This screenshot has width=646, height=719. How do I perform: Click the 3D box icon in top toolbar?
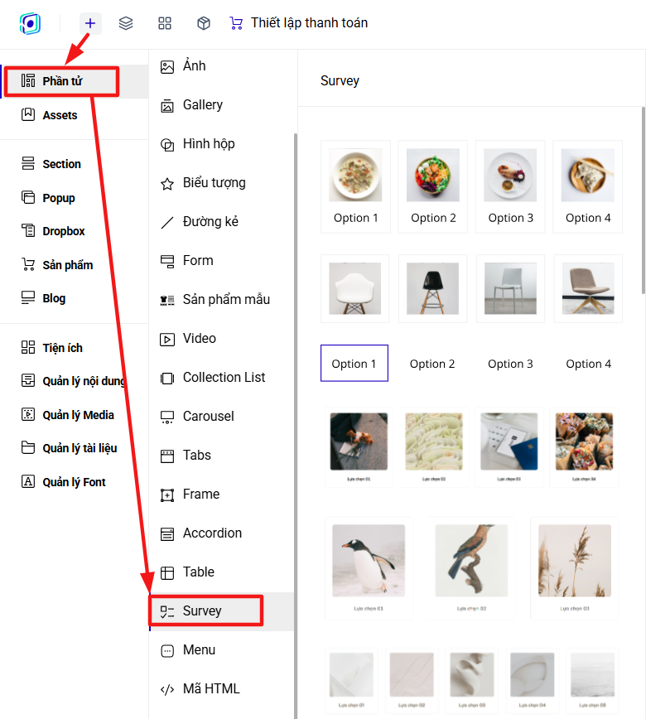pos(204,23)
